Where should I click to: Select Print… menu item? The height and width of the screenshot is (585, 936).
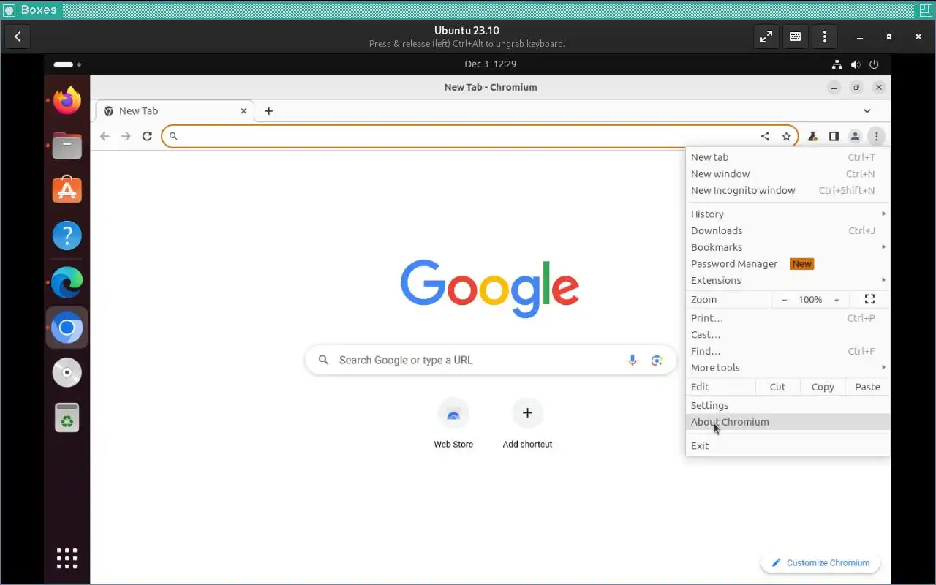pos(788,318)
